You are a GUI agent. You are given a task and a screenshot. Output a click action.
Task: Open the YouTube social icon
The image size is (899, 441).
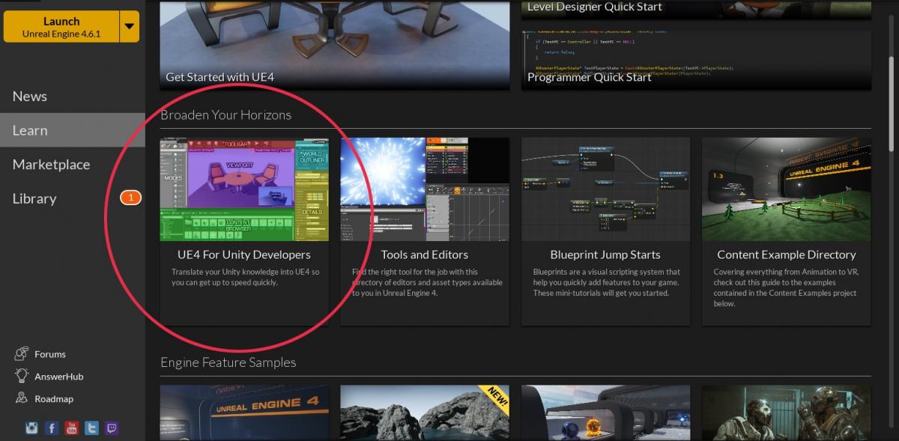coord(72,428)
